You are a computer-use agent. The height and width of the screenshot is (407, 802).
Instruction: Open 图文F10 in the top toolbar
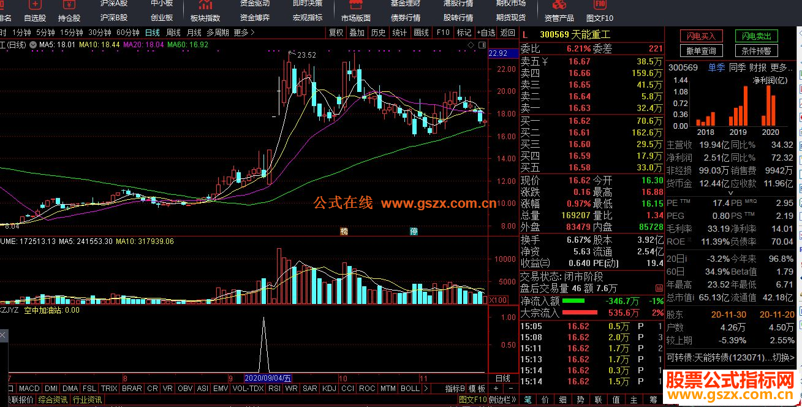tap(600, 12)
